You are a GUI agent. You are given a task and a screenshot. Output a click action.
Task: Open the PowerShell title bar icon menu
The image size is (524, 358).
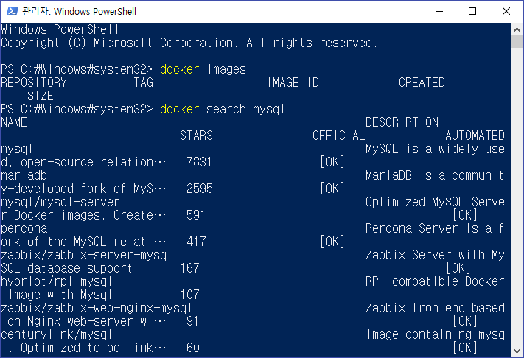[x=12, y=11]
